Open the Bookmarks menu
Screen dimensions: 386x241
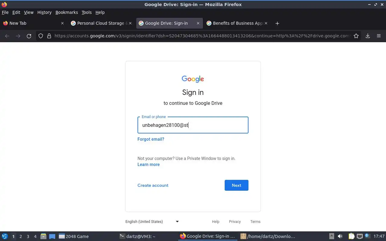coord(67,12)
